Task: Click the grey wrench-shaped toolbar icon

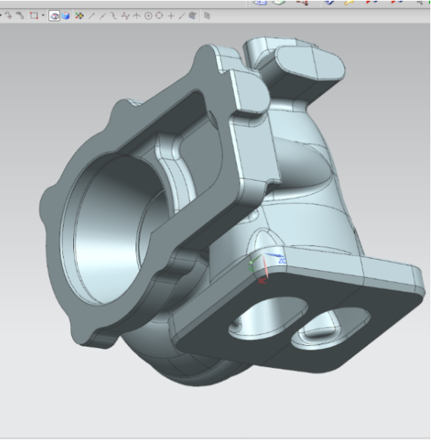Action: (20, 16)
